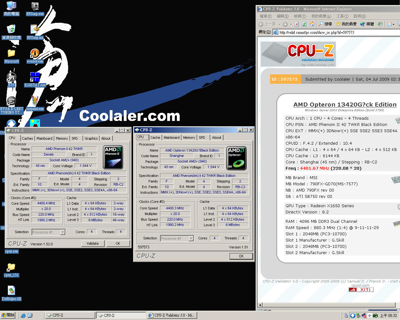Click OK in CPU-Z version 1.52 window
The width and height of the screenshot is (400, 320).
click(x=118, y=243)
